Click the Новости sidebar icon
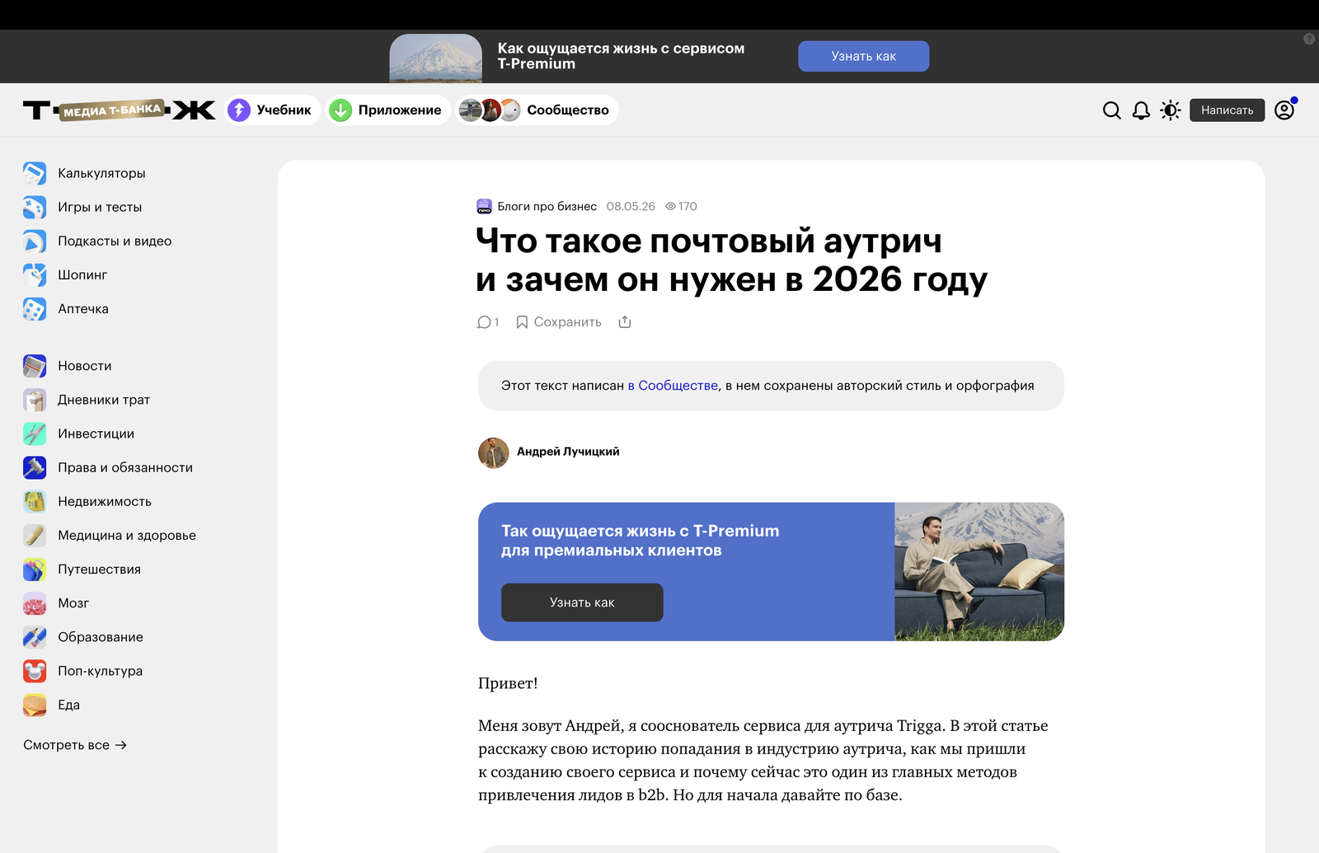The image size is (1319, 853). tap(35, 365)
